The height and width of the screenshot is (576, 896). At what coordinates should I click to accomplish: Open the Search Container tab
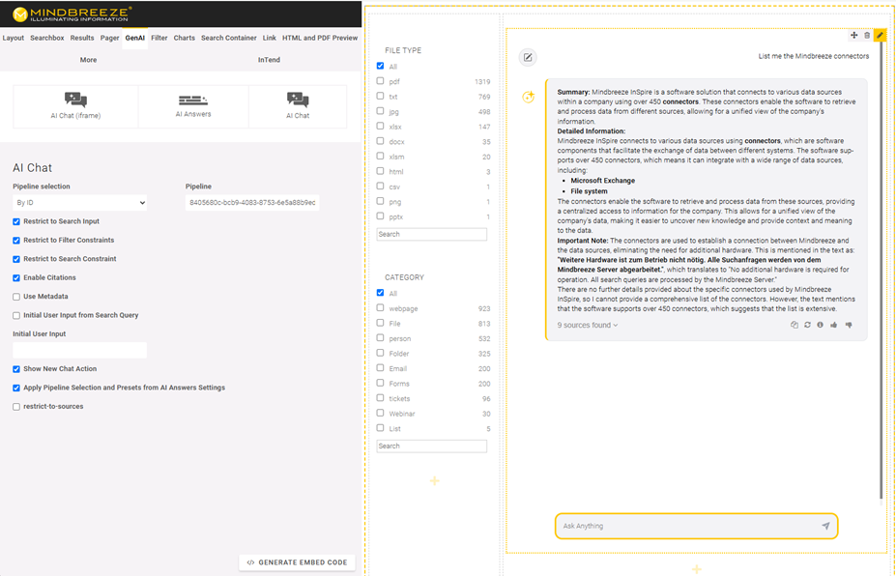pyautogui.click(x=228, y=39)
